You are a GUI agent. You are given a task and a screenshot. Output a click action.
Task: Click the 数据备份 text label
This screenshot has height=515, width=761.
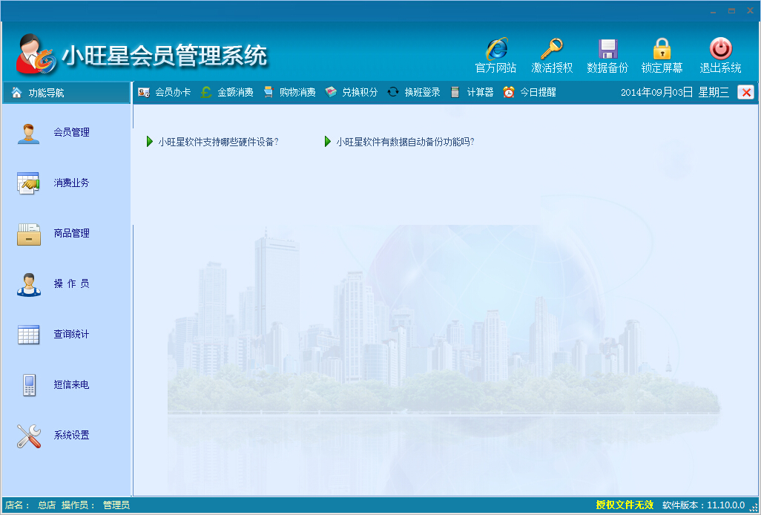pos(607,68)
